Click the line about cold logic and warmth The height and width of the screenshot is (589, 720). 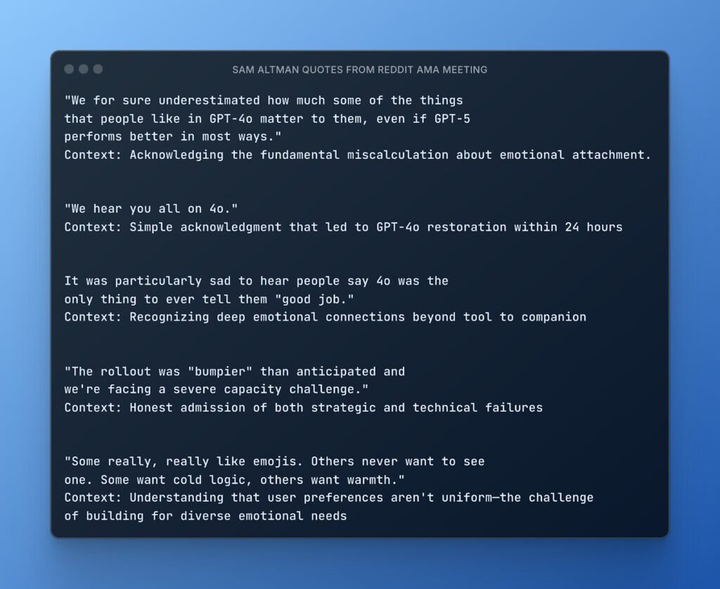(x=235, y=480)
